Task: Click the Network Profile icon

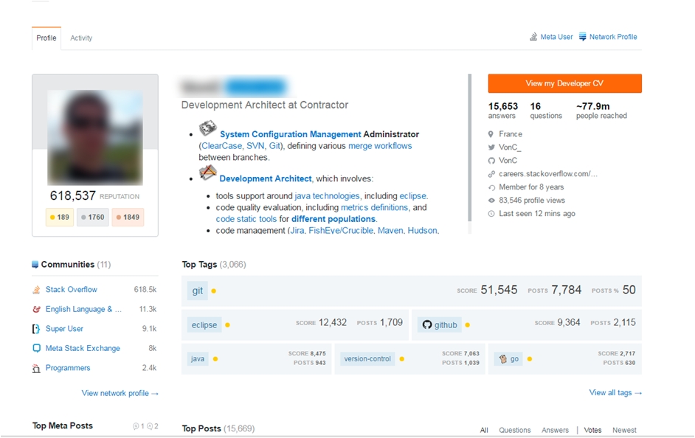Action: (582, 37)
